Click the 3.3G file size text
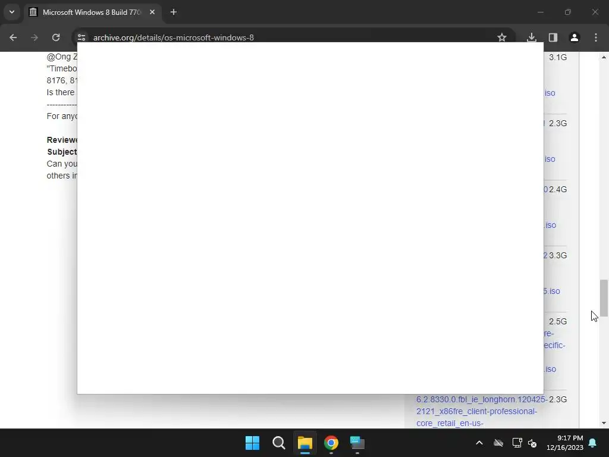 click(558, 255)
